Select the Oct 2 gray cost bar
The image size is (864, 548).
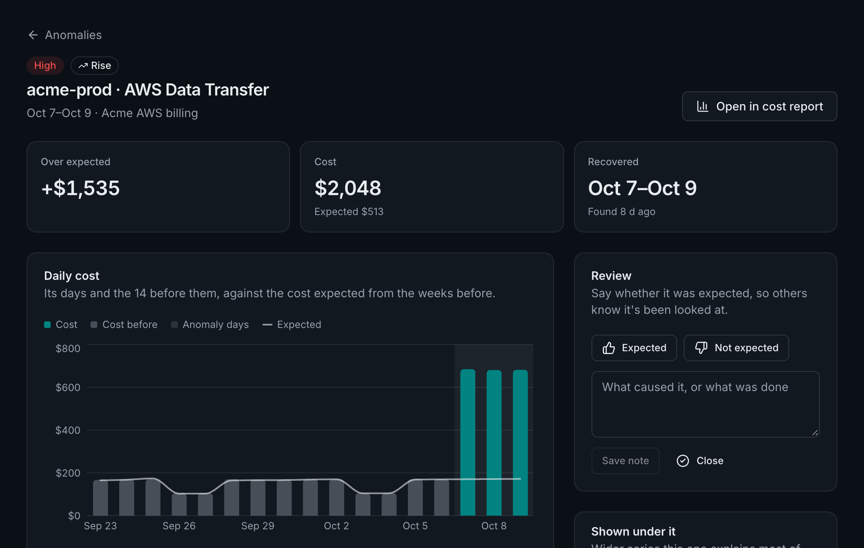click(x=336, y=497)
